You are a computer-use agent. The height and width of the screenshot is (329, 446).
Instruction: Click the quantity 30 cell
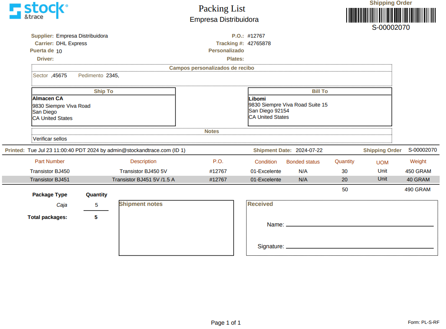pos(345,171)
